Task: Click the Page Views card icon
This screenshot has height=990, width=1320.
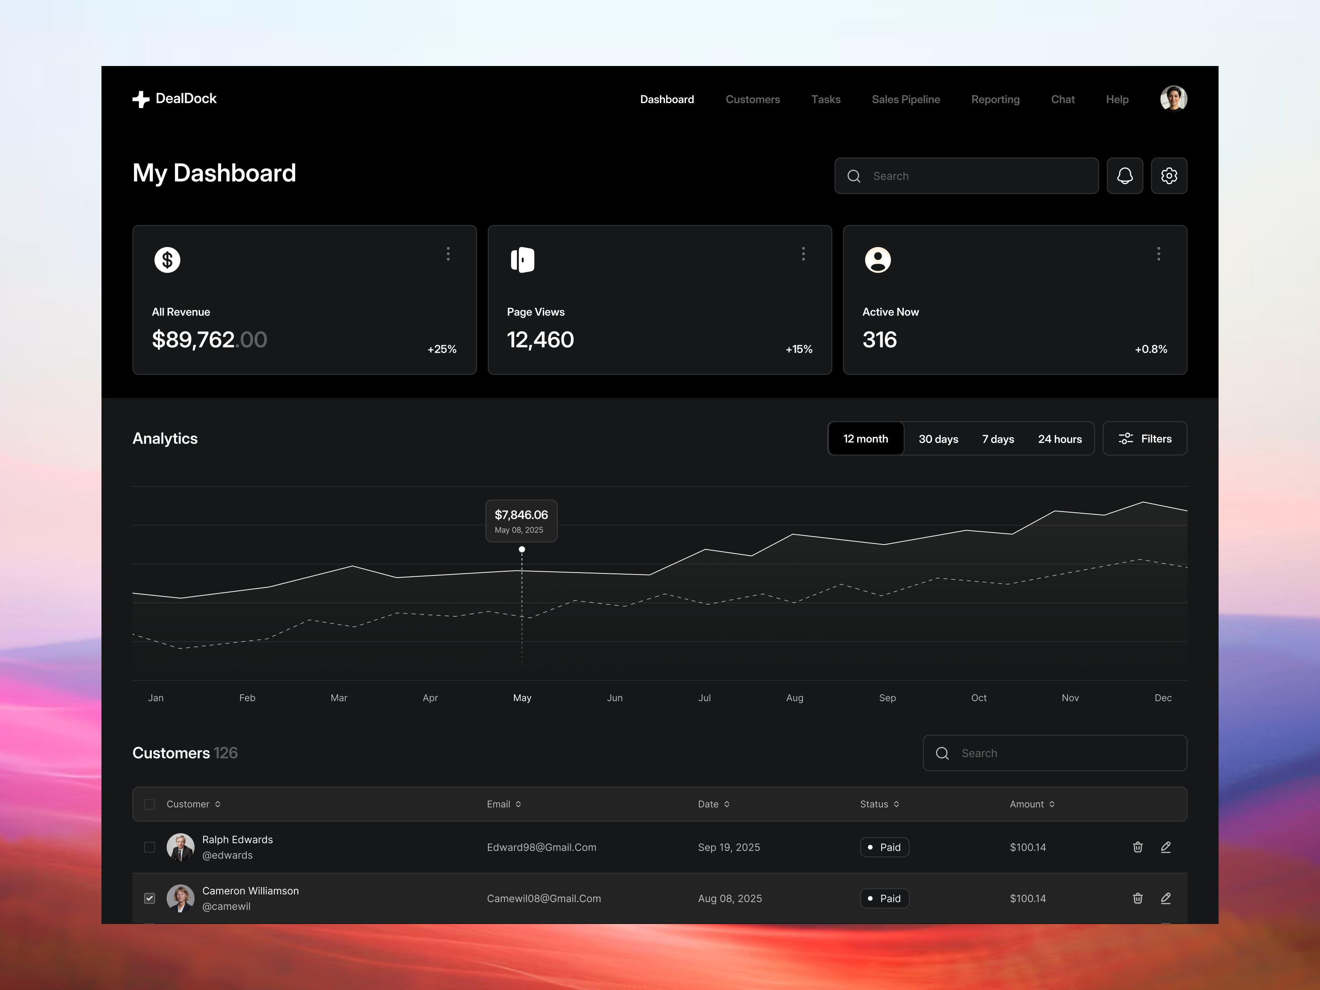Action: (522, 259)
